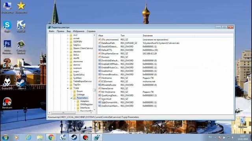Select the DefaultTTL value icon
Screen dimensions: 252x141
coord(100,50)
